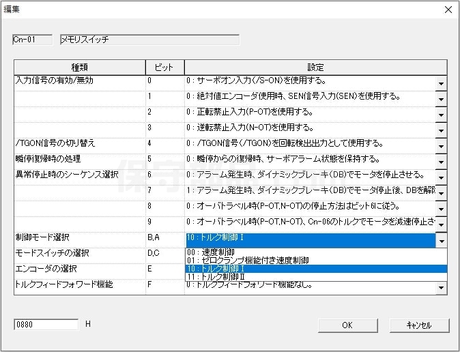The width and height of the screenshot is (460, 352).
Task: Close the 編集 dialog window
Action: 448,10
